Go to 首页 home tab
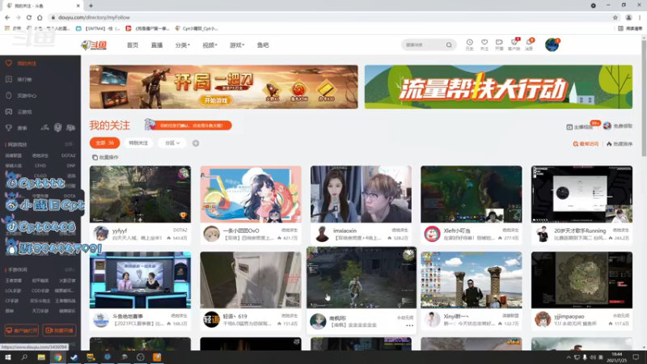 (133, 45)
